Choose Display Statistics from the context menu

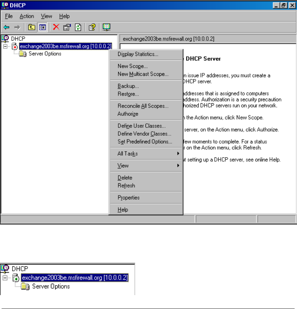[146, 54]
